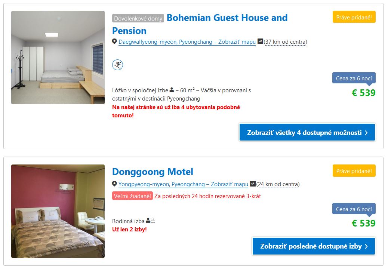Image resolution: width=388 pixels, height=268 pixels.
Task: Open the Bohemian Guest House room photo
Action: click(x=58, y=58)
